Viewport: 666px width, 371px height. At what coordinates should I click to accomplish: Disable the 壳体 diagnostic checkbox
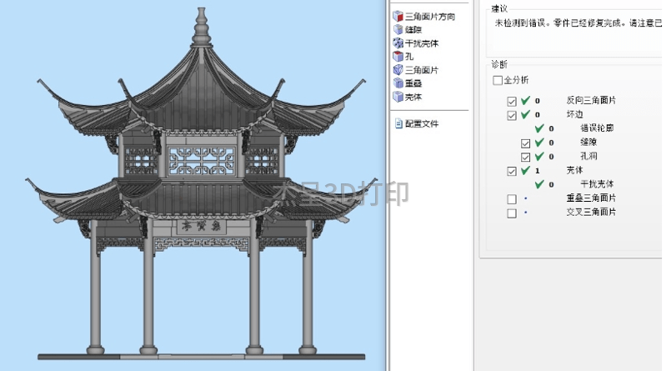[512, 171]
